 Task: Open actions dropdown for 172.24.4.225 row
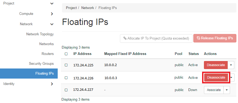coord(231,65)
